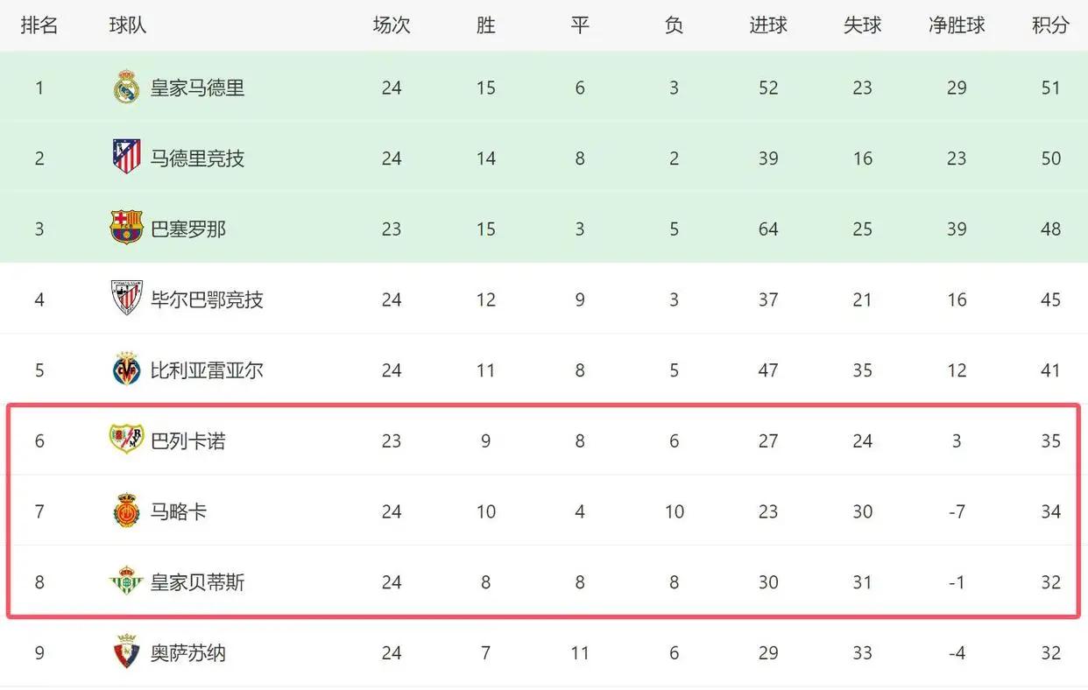This screenshot has height=690, width=1088.
Task: Sort table by 排名 column header
Action: 39,25
